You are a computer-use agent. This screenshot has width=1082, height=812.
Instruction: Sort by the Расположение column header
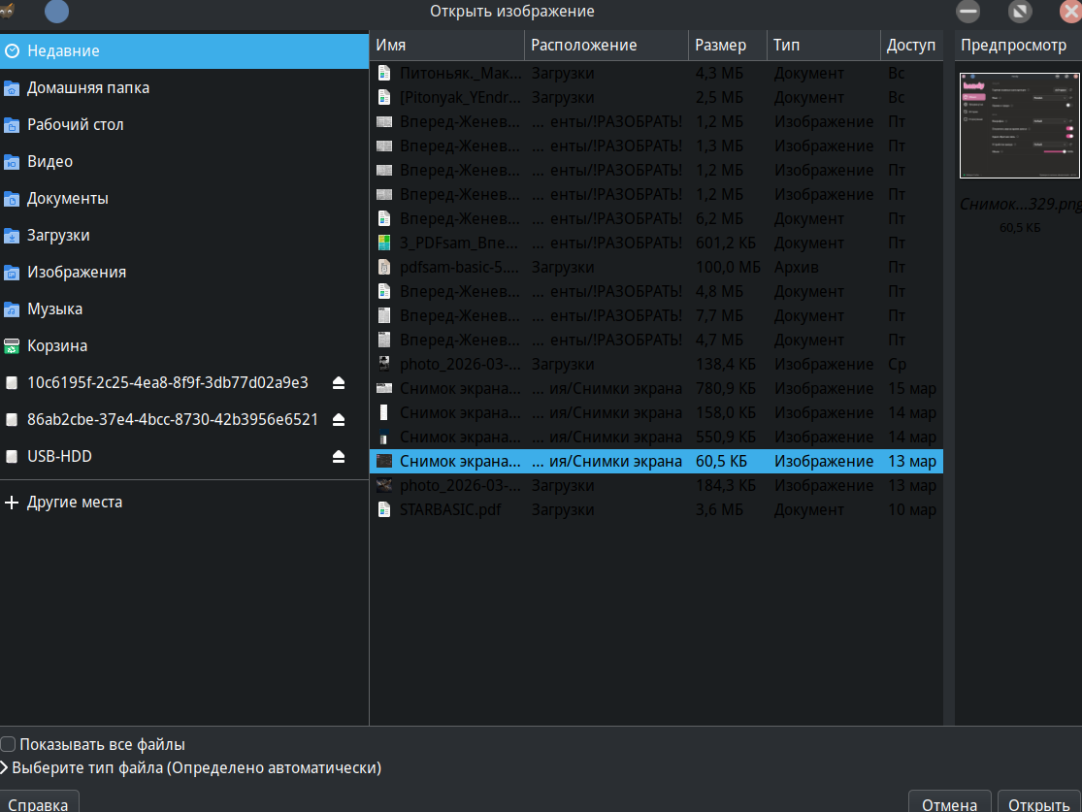coord(606,46)
